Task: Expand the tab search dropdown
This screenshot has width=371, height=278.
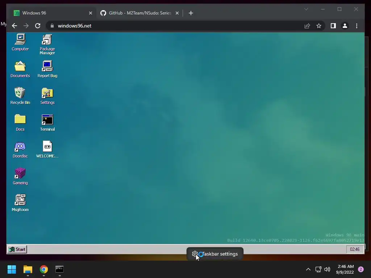Action: 306,9
